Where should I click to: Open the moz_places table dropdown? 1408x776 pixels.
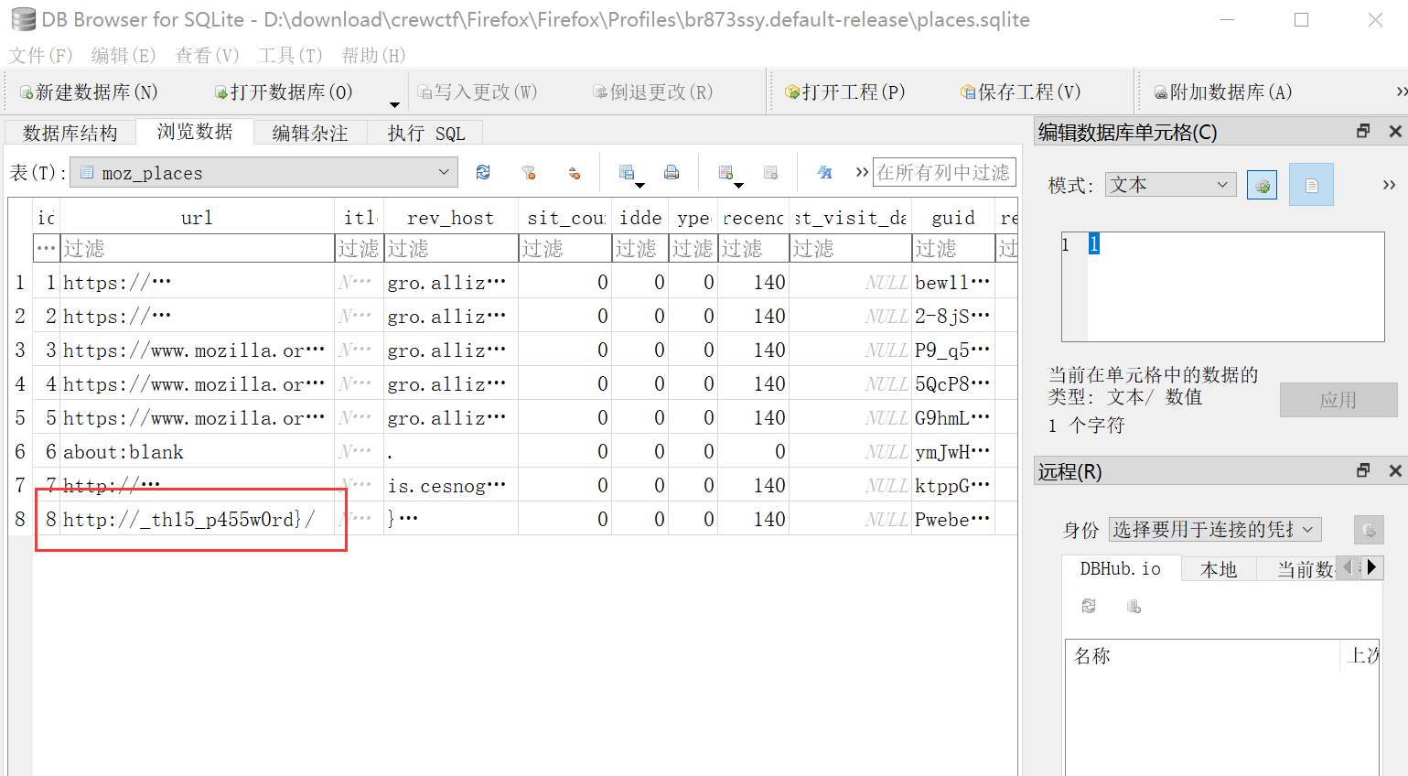[264, 172]
